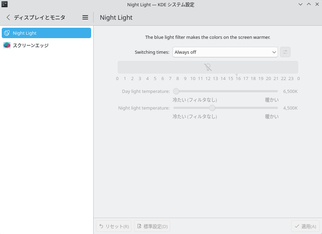322x234 pixels.
Task: Click the KDE System Settings icon in title bar
Action: coord(5,5)
